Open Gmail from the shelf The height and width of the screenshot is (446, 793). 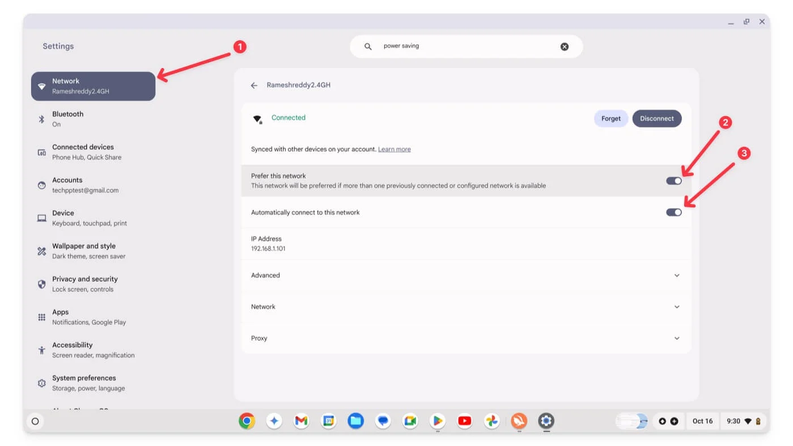point(301,420)
